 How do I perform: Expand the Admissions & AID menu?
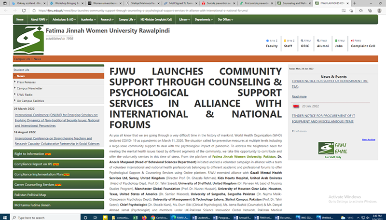coord(64,19)
